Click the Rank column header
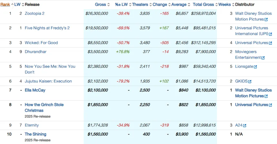Screen dimensions: 277x144 pyautogui.click(x=5, y=5)
